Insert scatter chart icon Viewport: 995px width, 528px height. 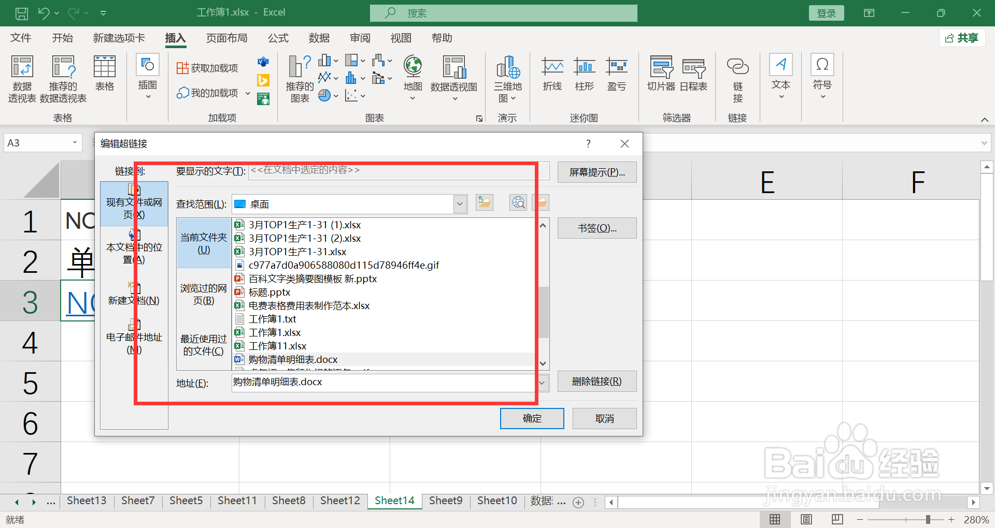[x=355, y=95]
